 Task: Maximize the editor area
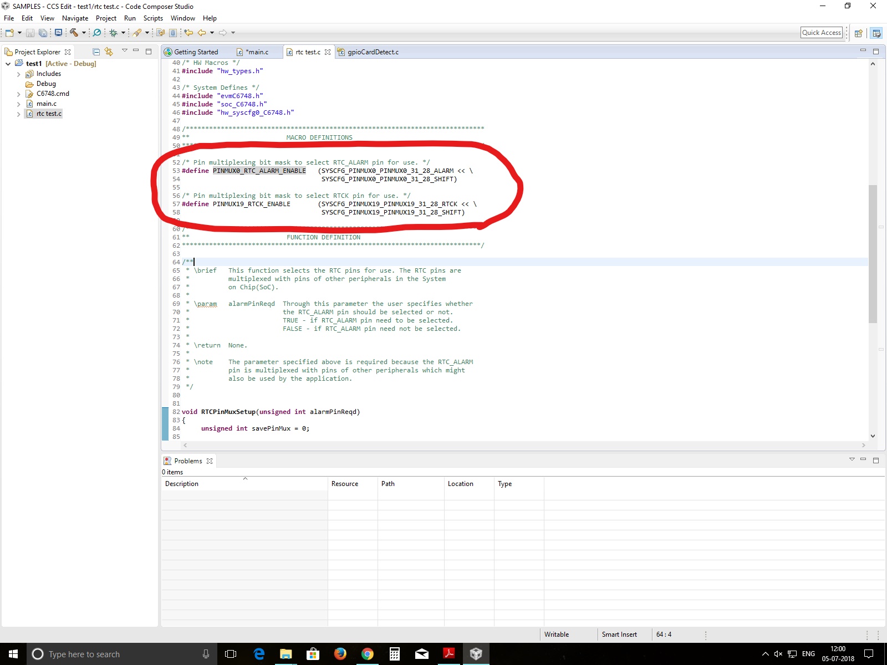[876, 51]
